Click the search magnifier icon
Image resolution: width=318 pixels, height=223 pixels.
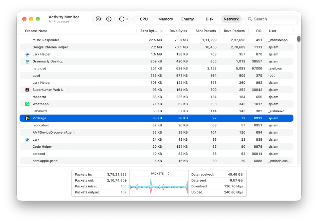click(x=250, y=19)
